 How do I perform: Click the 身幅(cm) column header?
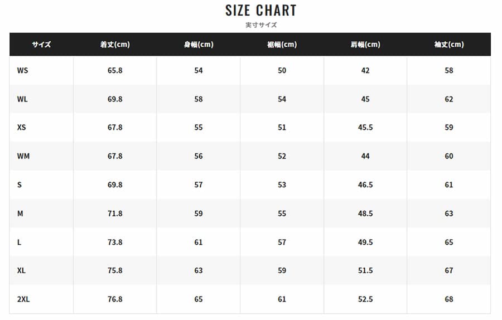(x=199, y=45)
